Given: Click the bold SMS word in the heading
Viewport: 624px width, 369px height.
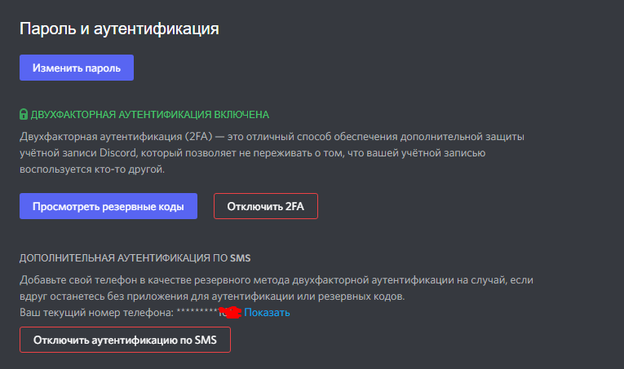Looking at the screenshot, I should pos(241,258).
